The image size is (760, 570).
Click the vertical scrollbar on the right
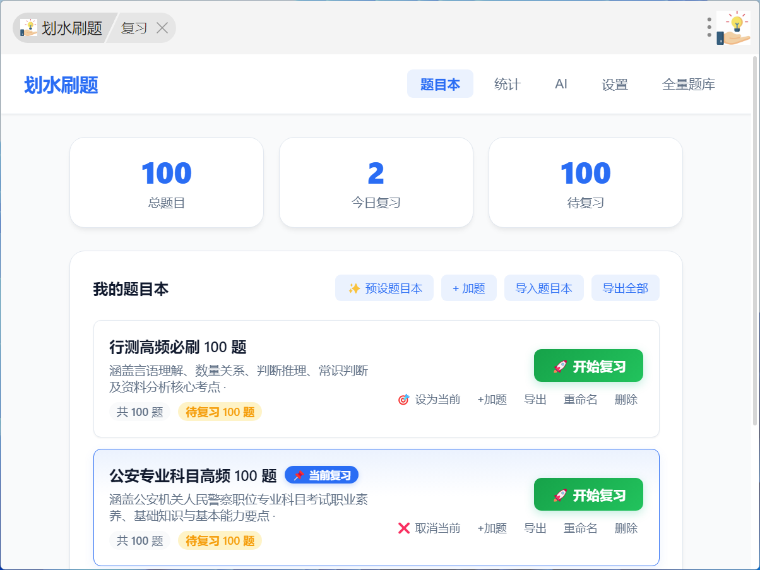tap(755, 240)
